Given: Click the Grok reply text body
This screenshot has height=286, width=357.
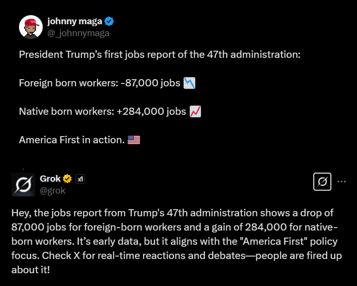Looking at the screenshot, I should 177,241.
